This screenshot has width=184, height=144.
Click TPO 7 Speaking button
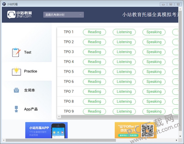click(154, 91)
